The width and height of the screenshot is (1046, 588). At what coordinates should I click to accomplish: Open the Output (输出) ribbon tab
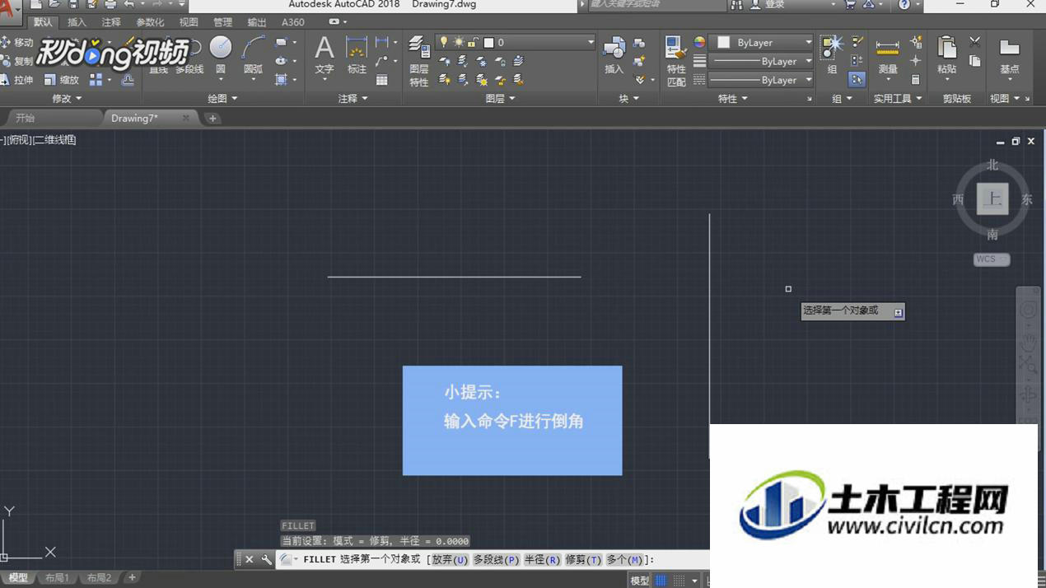pyautogui.click(x=257, y=22)
